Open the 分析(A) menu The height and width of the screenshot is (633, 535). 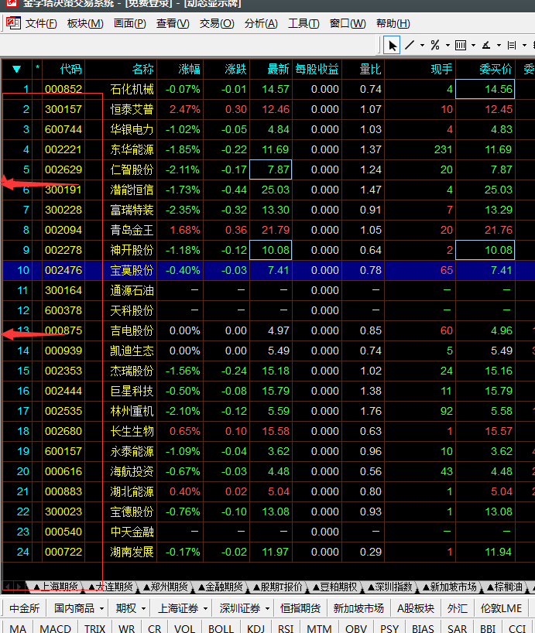[260, 23]
